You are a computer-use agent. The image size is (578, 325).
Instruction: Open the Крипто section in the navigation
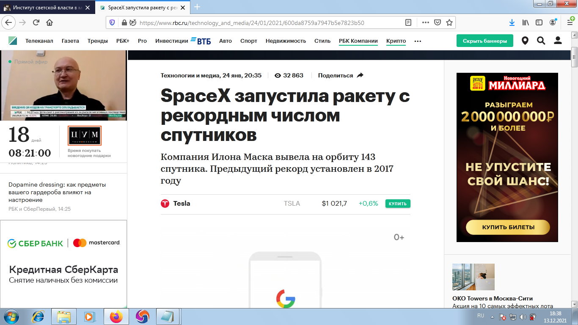coord(395,41)
